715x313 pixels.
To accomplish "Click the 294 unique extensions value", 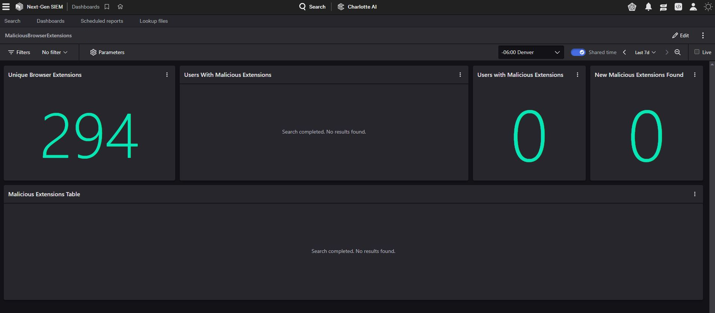I will 90,136.
